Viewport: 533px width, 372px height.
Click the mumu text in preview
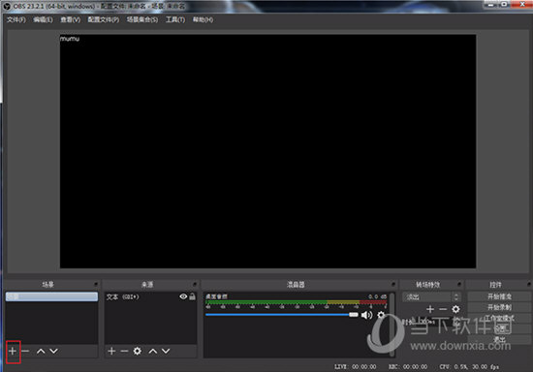[70, 39]
